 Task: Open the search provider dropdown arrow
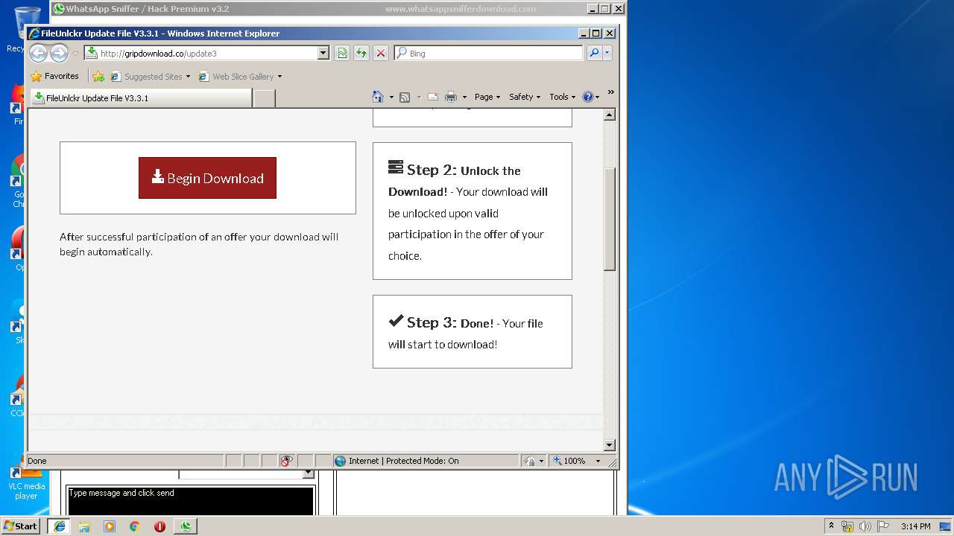607,53
